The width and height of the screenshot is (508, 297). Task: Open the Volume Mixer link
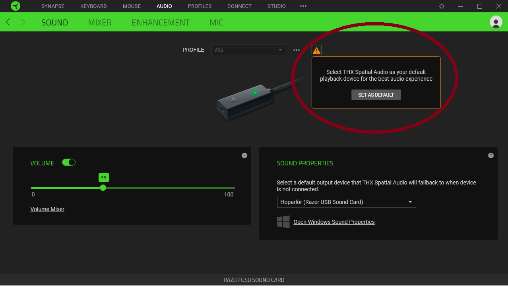point(47,209)
